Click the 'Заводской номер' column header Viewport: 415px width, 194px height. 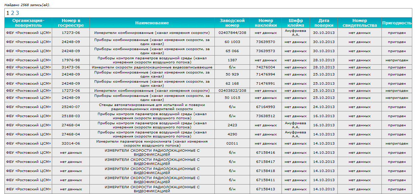(232, 23)
